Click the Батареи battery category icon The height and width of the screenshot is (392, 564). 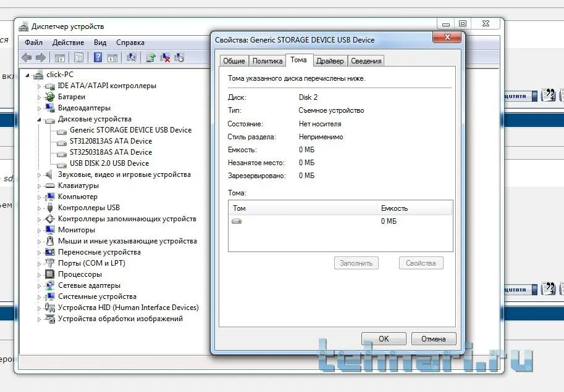[49, 97]
